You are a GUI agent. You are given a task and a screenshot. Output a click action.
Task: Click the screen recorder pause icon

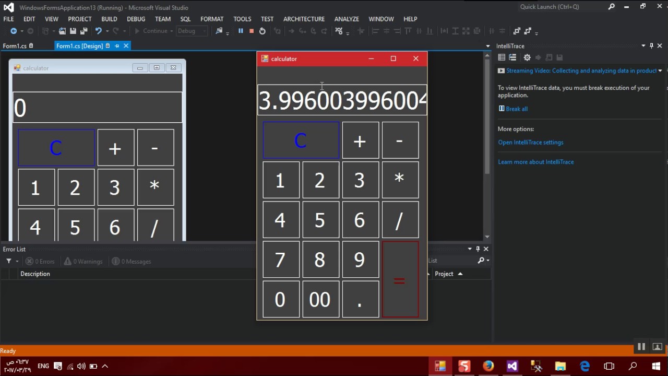click(641, 347)
